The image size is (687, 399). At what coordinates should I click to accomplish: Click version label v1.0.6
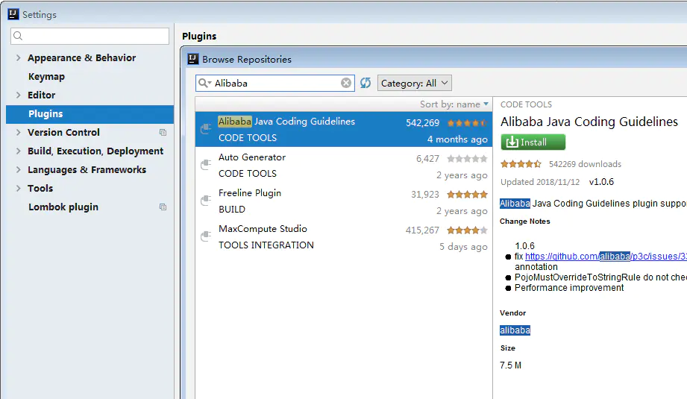point(601,182)
